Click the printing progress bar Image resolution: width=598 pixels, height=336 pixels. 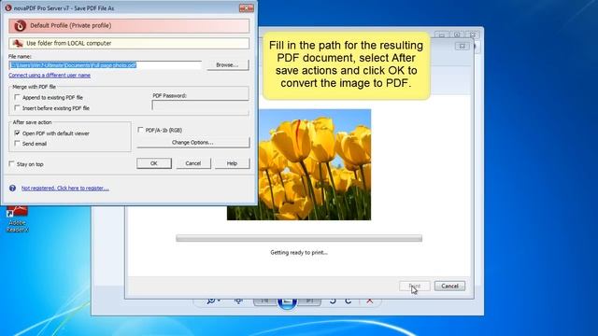(x=299, y=239)
